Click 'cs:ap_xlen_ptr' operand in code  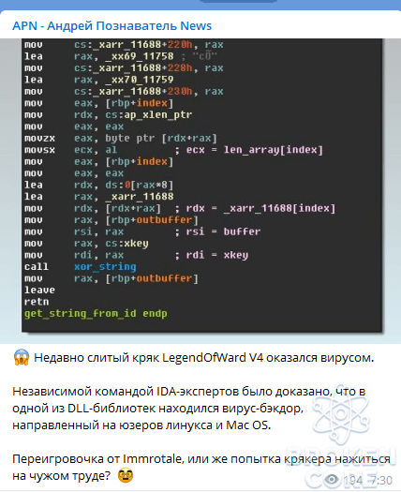click(x=148, y=115)
